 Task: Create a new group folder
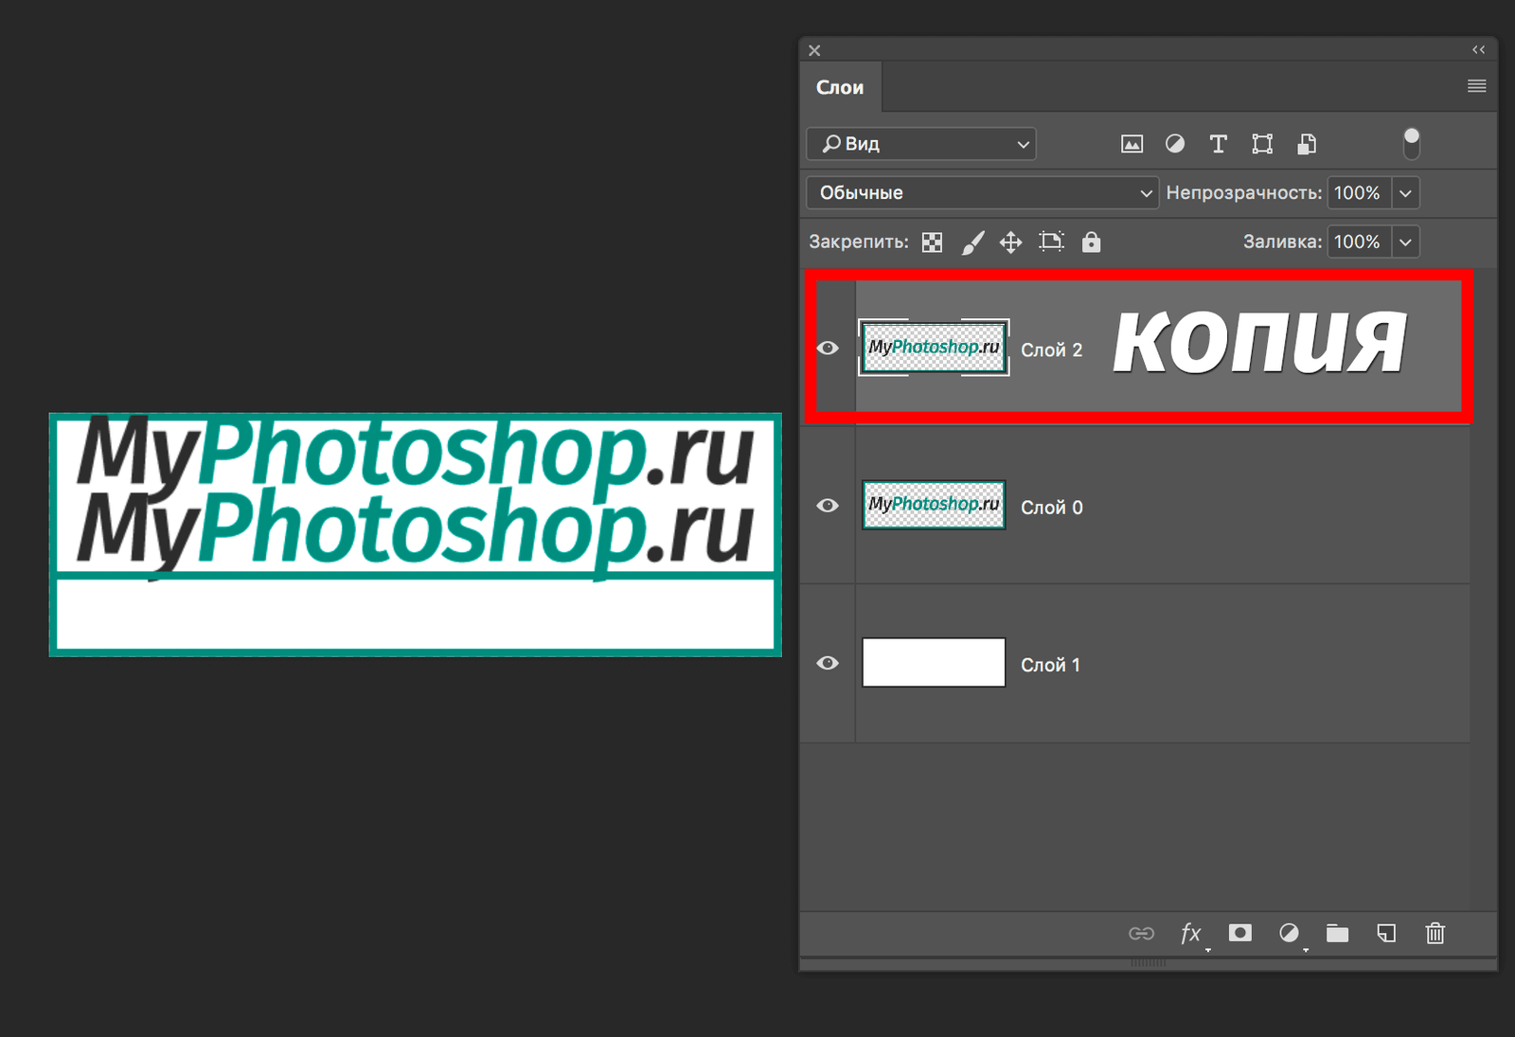coord(1337,934)
